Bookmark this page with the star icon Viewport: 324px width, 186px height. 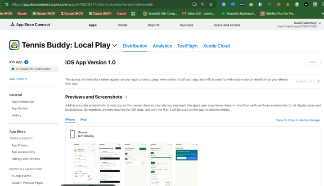[x=211, y=4]
